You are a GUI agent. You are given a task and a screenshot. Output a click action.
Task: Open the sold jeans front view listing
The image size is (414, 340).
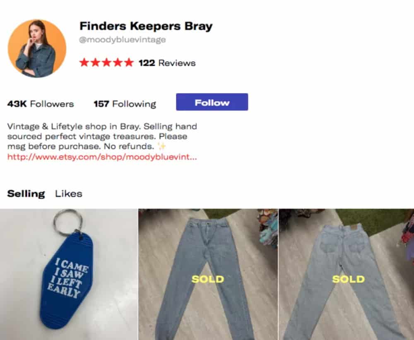click(x=208, y=274)
